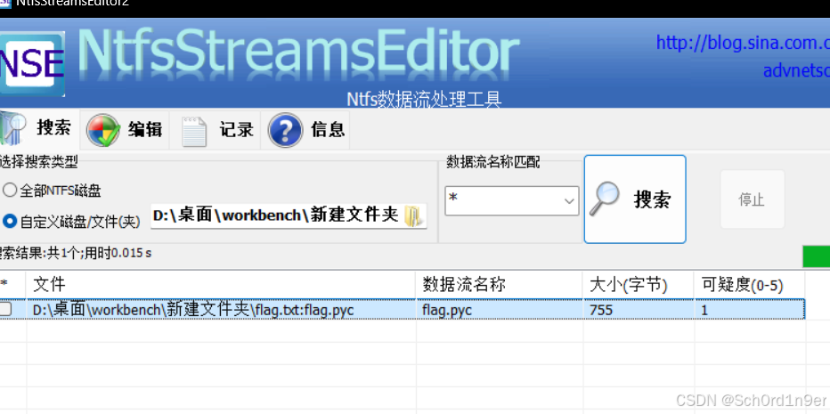The image size is (830, 414).
Task: Click the title bar application icon
Action: (5, 3)
